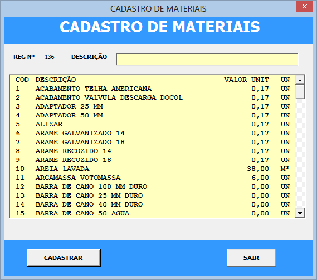Viewport: 317px width, 280px height.
Task: Select BARRA DE CANO 50 AGUA row
Action: click(x=153, y=213)
